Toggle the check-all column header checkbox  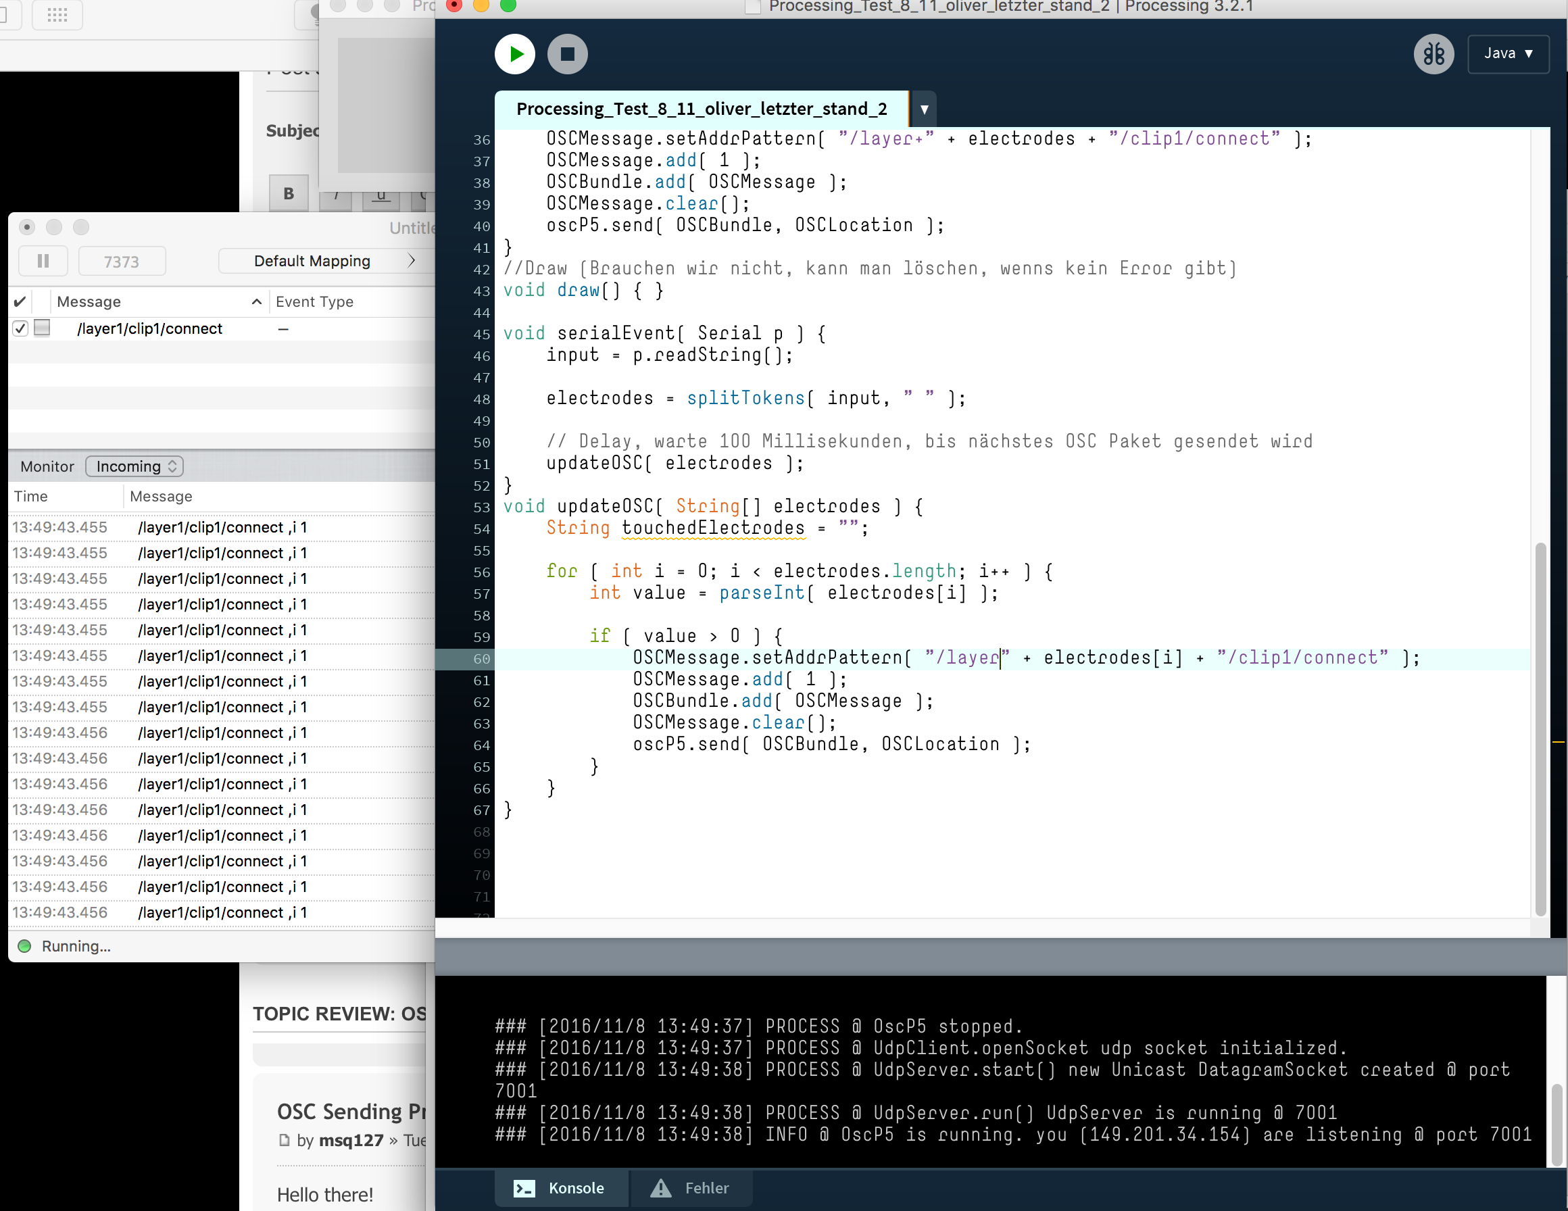coord(20,301)
